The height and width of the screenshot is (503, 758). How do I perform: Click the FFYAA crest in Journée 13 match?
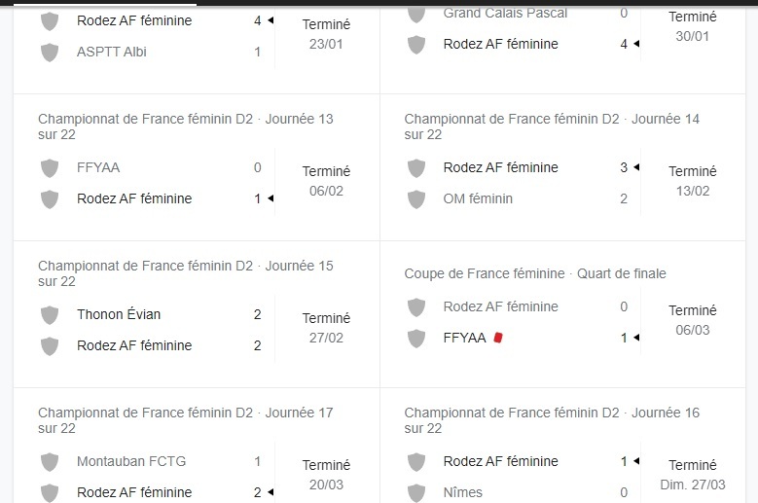[50, 167]
